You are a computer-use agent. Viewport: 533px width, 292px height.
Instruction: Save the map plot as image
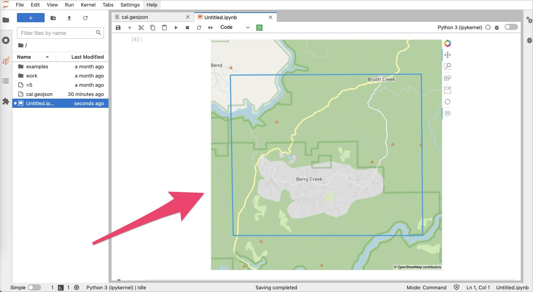point(447,90)
